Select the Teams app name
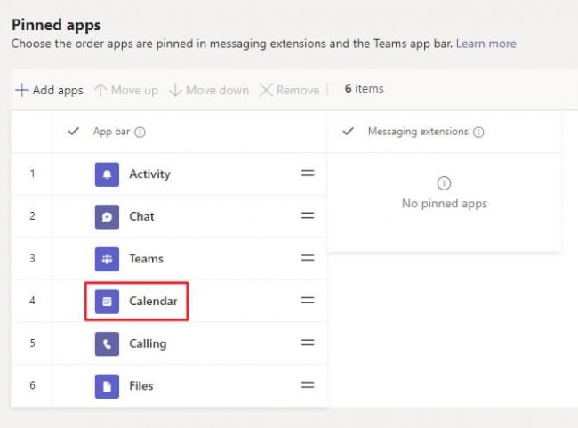Viewport: 578px width, 428px height. (x=146, y=259)
